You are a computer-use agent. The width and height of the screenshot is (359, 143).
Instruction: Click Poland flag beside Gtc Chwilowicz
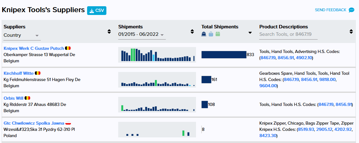[68, 123]
